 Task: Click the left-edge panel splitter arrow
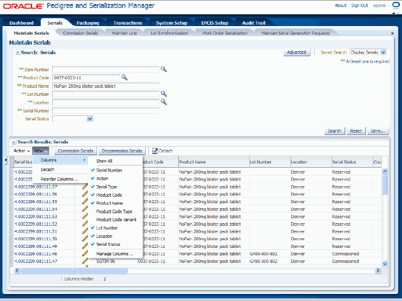point(6,160)
